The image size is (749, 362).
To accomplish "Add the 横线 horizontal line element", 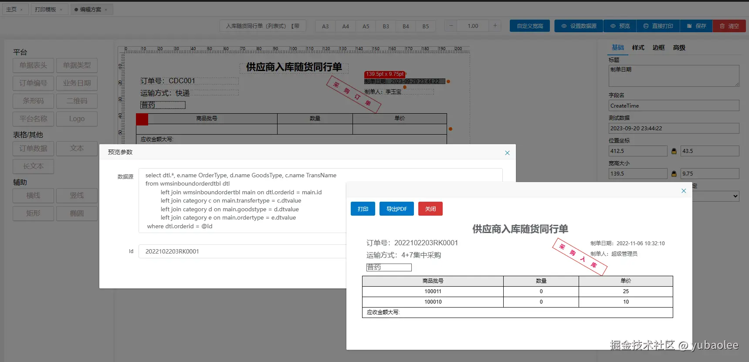I will click(33, 196).
